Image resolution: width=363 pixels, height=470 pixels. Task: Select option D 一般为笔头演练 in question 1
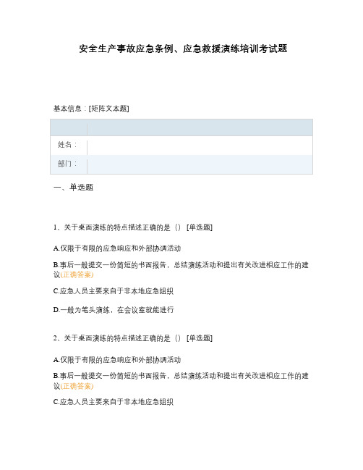tap(114, 310)
